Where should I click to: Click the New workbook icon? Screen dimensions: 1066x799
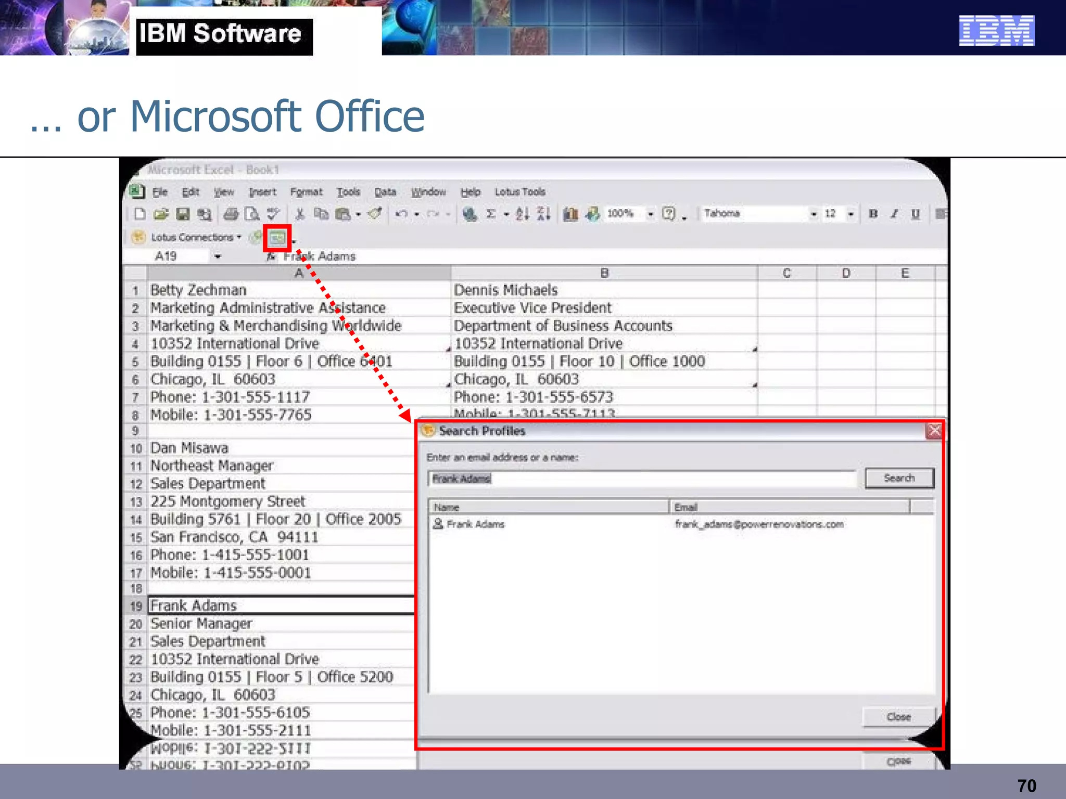click(139, 214)
